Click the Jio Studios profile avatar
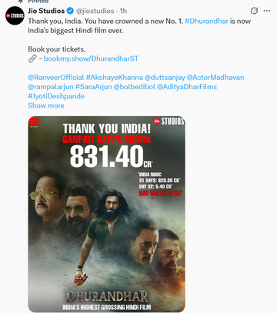Screen dimensions: 277x313 point(15,16)
